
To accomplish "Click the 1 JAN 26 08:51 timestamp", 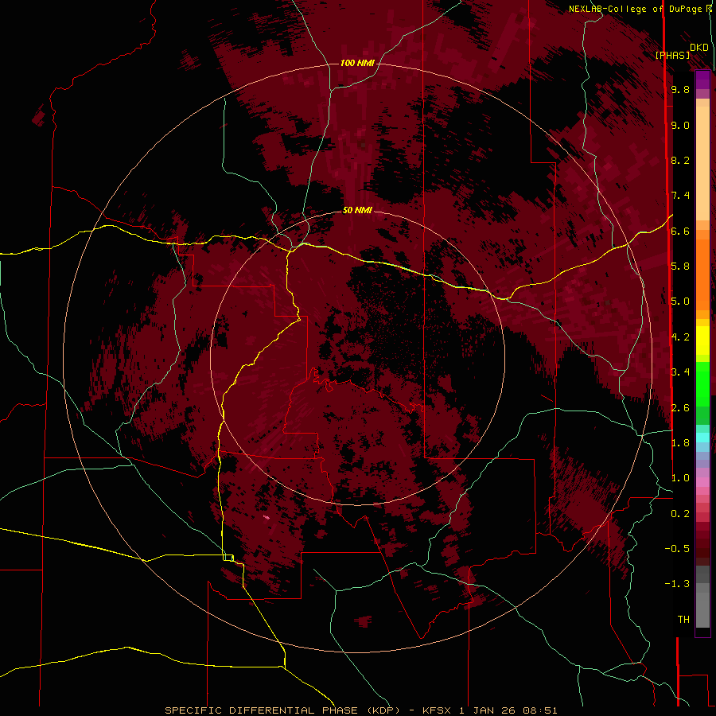I will 508,710.
